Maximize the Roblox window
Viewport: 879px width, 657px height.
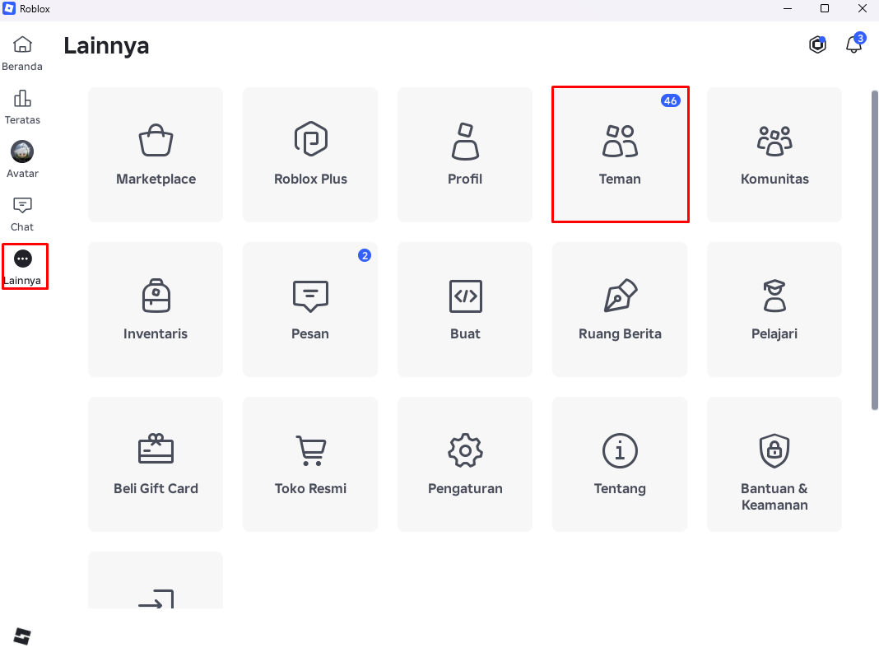(x=825, y=8)
